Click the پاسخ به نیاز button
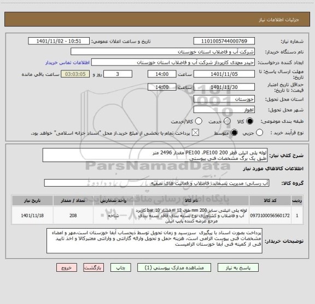315x304 pixels. tap(238, 267)
